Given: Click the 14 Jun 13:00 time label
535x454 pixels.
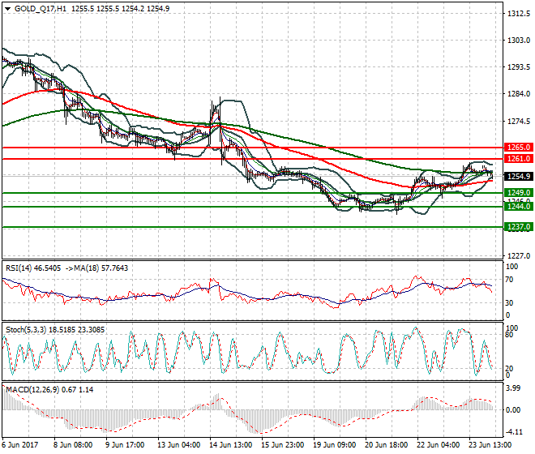Looking at the screenshot, I should (x=231, y=447).
